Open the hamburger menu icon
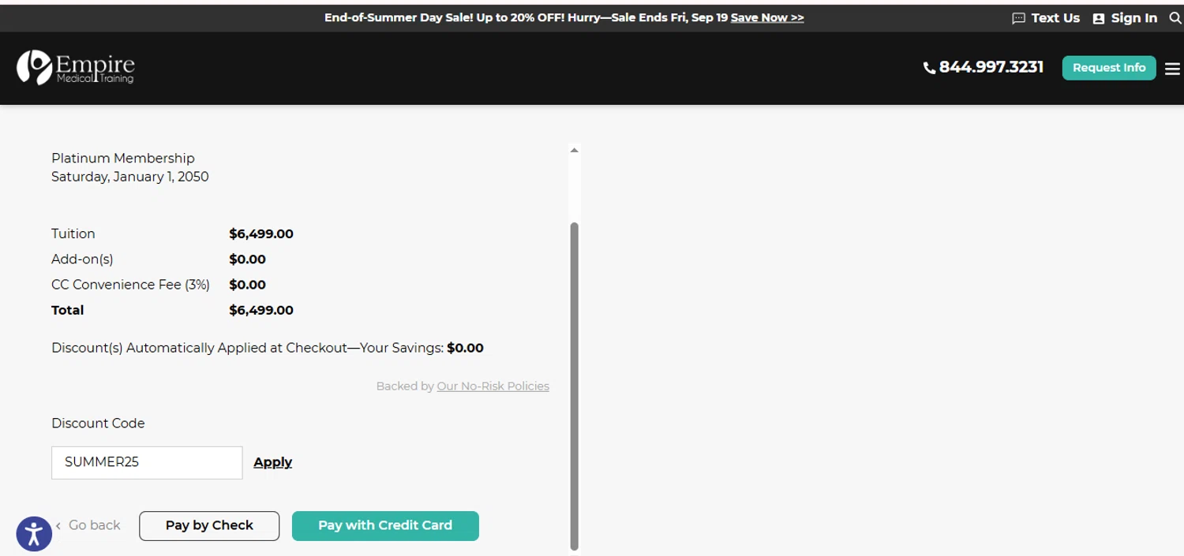Image resolution: width=1184 pixels, height=556 pixels. [1172, 69]
